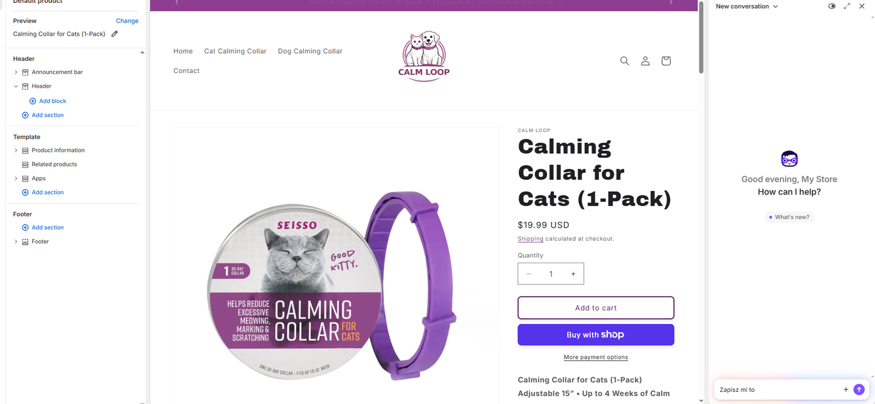This screenshot has height=404, width=875.
Task: Expand the Announcement bar section
Action: pyautogui.click(x=16, y=72)
